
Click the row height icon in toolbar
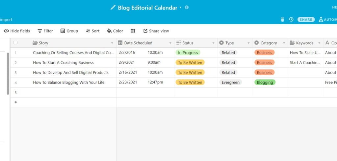coord(133,31)
